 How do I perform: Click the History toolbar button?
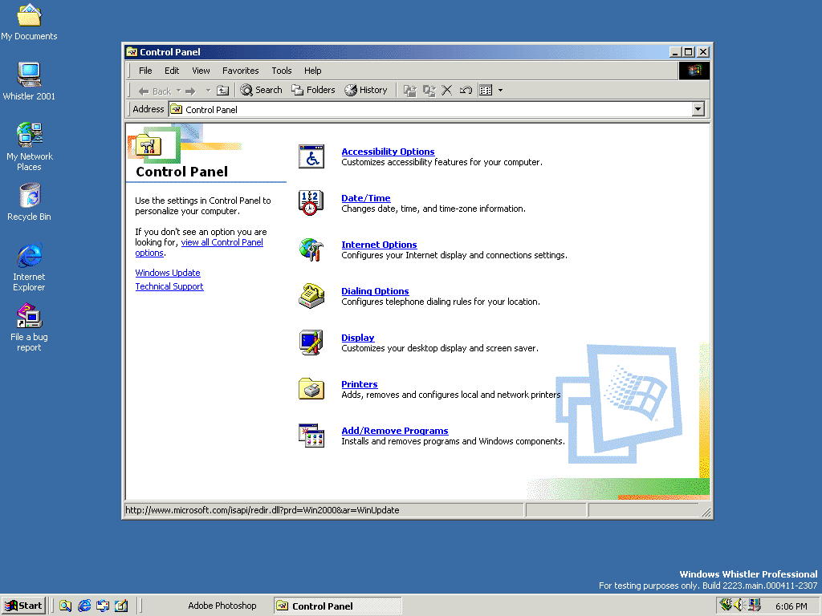[x=366, y=90]
